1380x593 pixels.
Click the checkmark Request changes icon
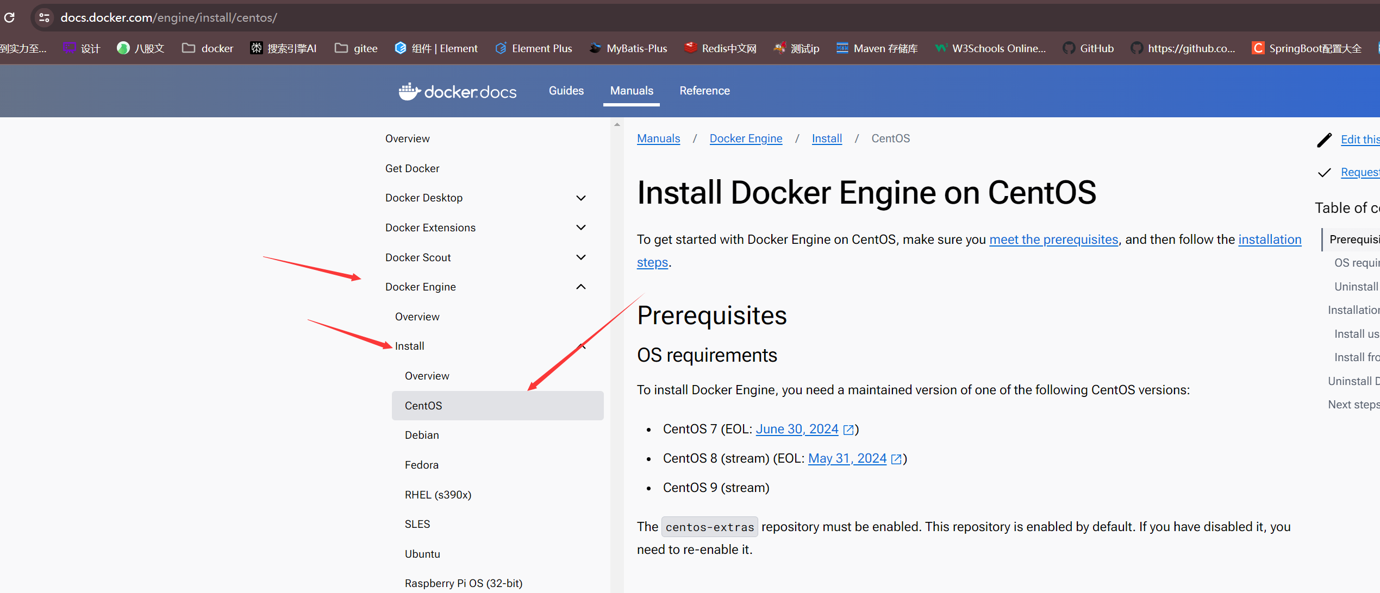pos(1325,173)
